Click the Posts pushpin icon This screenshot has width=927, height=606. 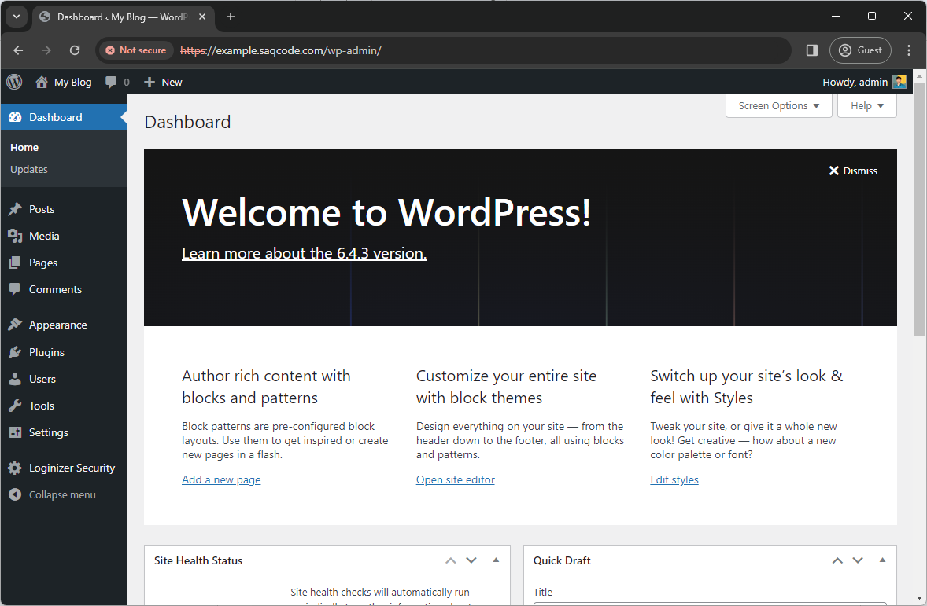click(x=16, y=209)
